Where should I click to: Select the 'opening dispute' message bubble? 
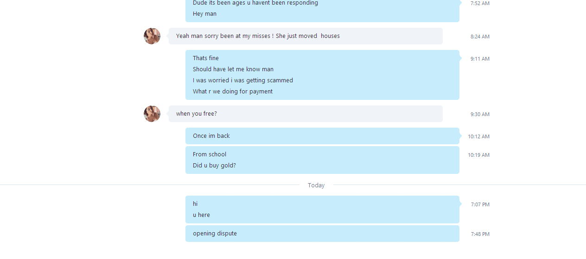(x=322, y=234)
